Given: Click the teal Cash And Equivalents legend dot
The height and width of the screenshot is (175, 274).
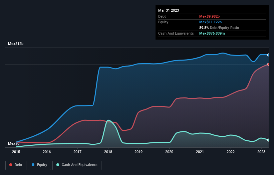Looking at the screenshot, I should click(x=58, y=165).
